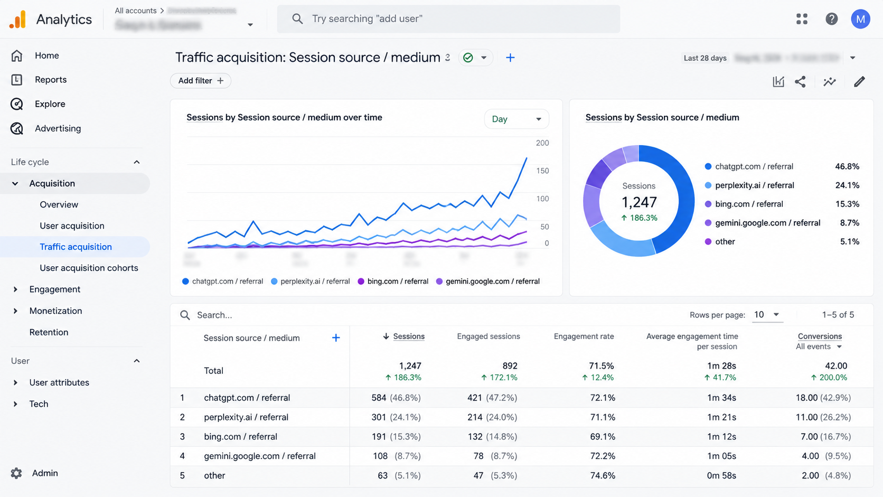Expand the Monetization group
The height and width of the screenshot is (497, 883).
tap(15, 311)
